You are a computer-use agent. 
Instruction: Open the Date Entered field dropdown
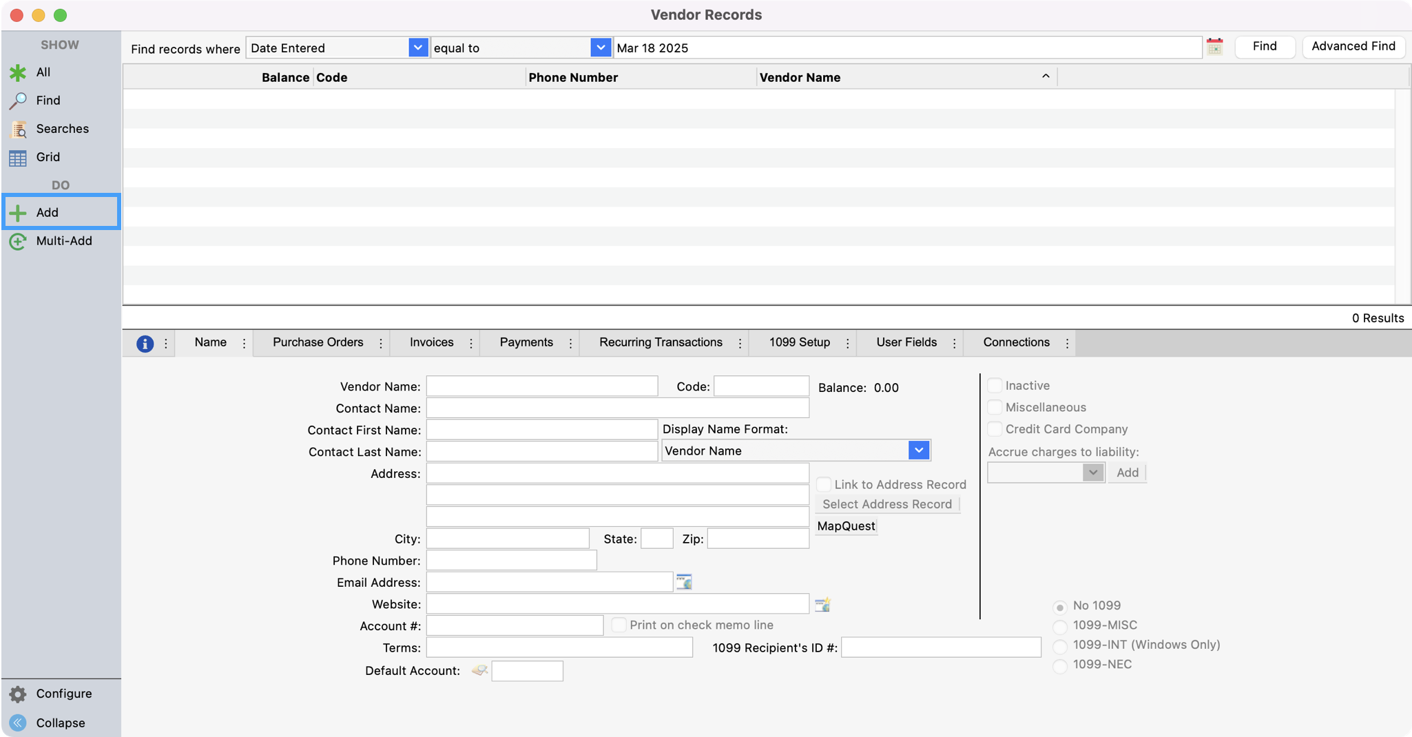417,48
